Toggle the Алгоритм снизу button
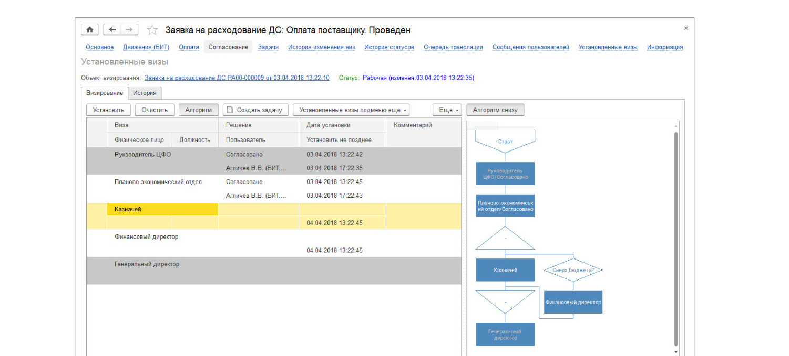789x356 pixels. point(495,110)
